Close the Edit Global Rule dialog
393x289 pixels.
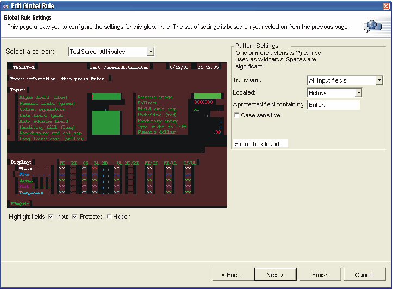(x=386, y=5)
